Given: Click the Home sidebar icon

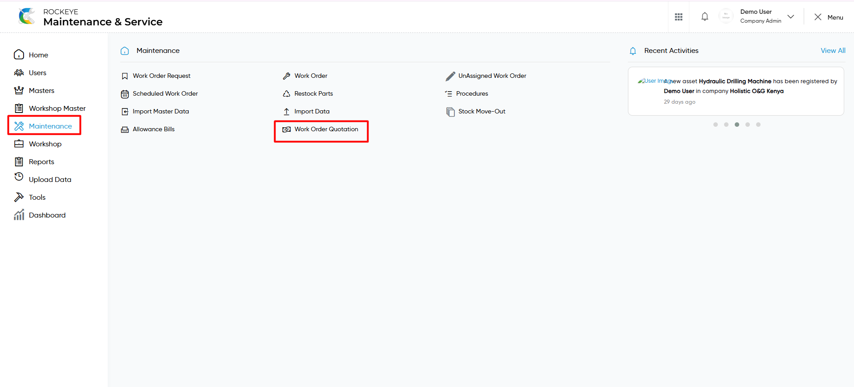Looking at the screenshot, I should pos(19,55).
